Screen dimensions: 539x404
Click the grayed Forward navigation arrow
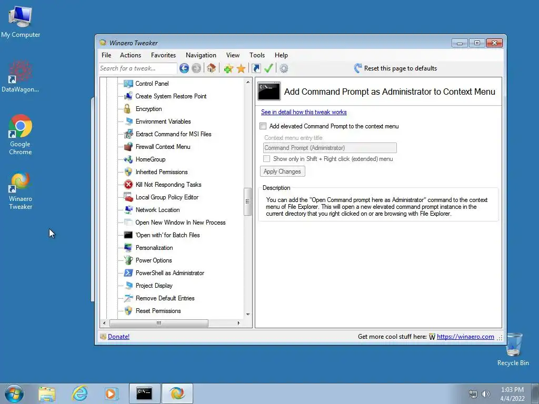(x=196, y=68)
